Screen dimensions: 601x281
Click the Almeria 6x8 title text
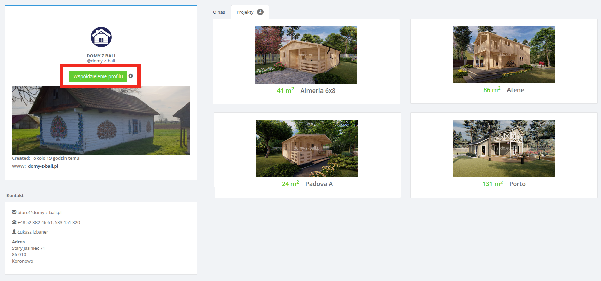[x=318, y=91]
